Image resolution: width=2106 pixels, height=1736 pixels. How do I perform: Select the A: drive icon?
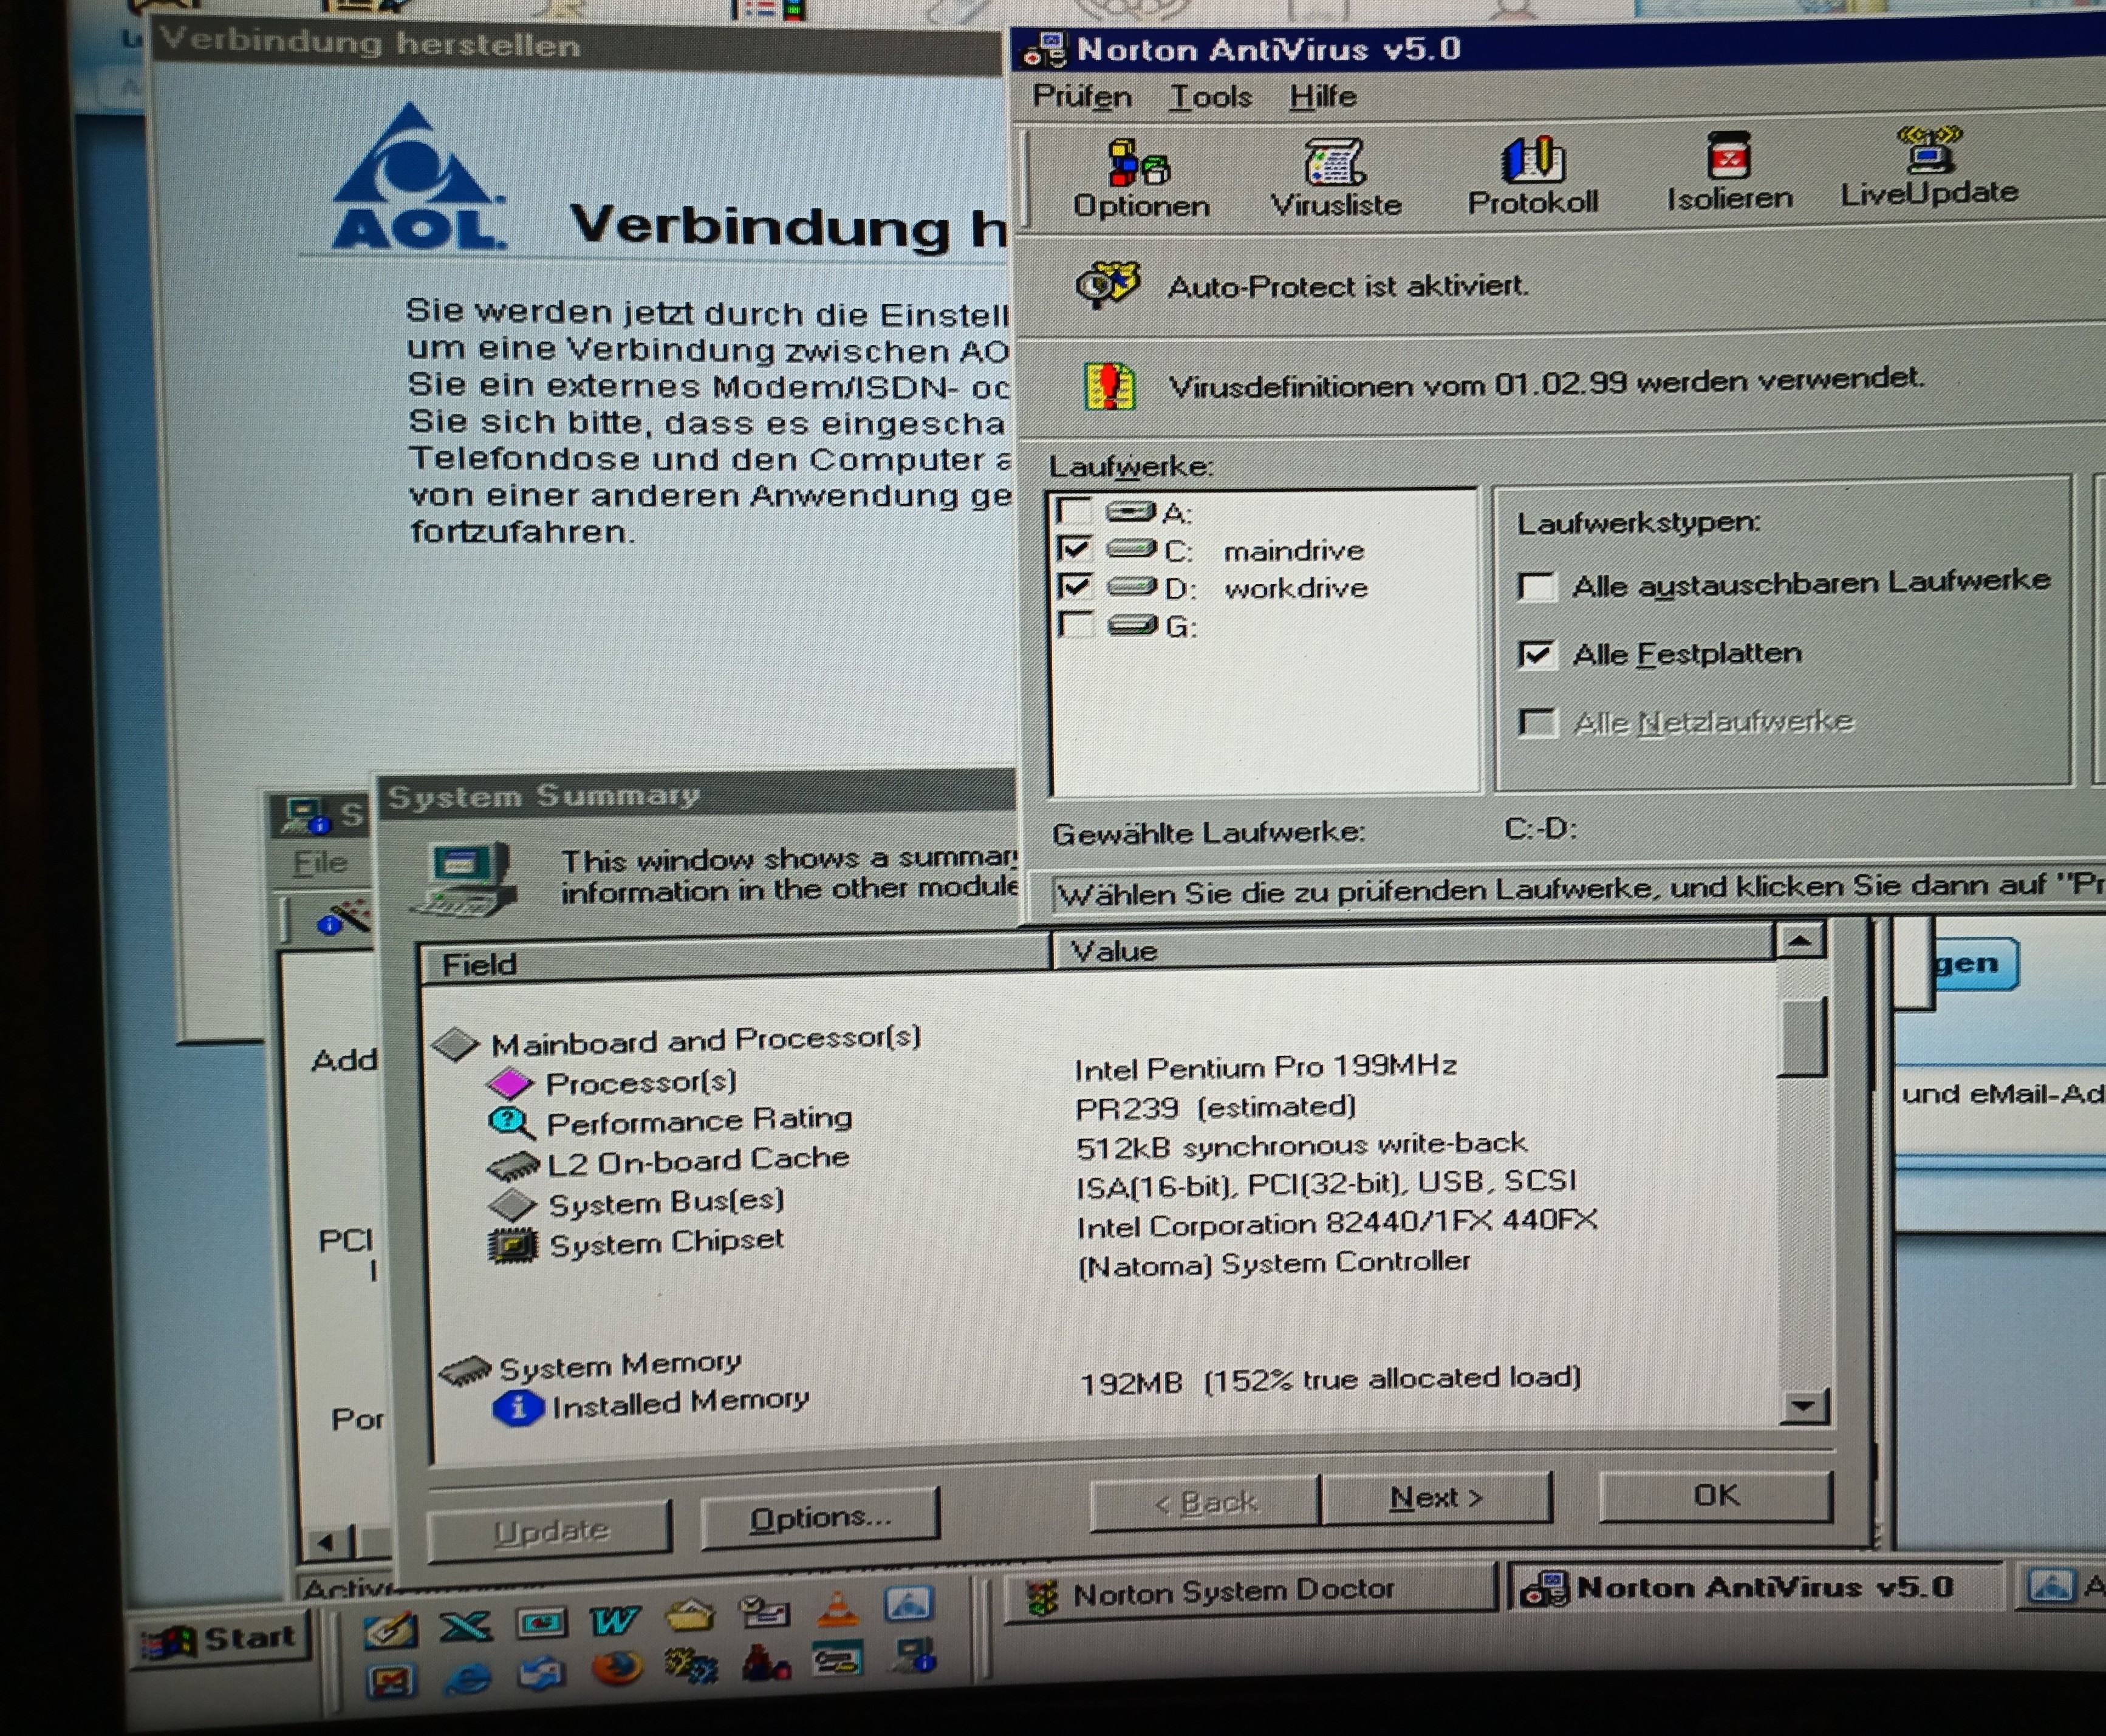[x=1130, y=512]
